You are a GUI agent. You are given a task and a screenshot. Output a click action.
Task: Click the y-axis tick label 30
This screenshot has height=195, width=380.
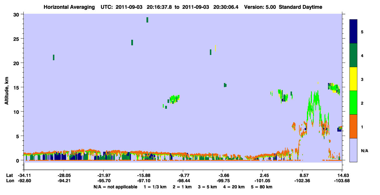17,14
